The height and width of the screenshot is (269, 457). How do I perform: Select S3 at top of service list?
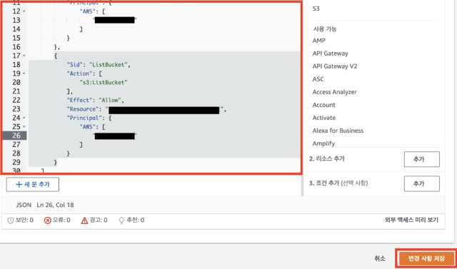[x=316, y=9]
